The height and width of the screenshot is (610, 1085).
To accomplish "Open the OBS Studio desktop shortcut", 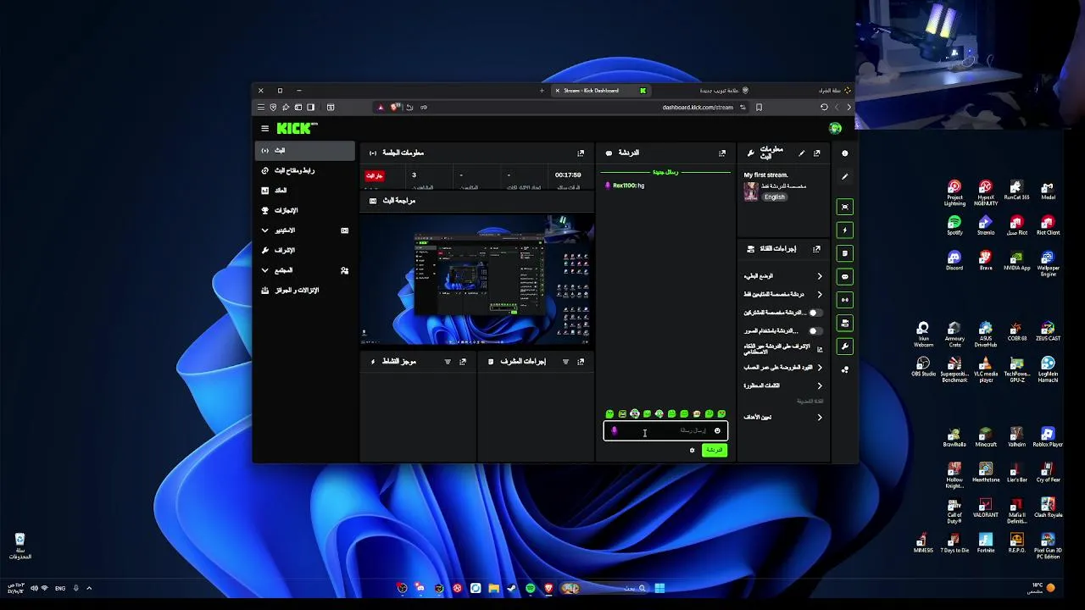I will 924,367.
